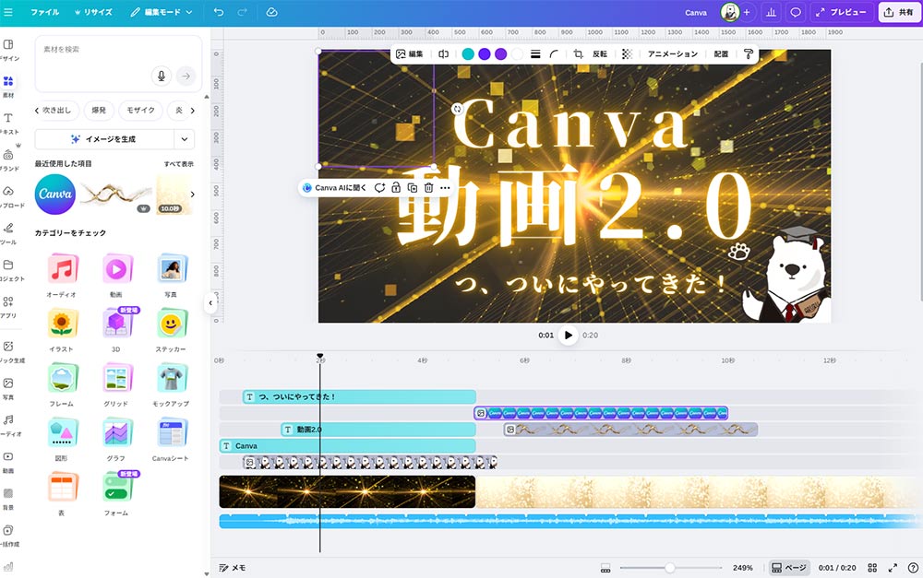Open the アニメーション tab in the toolbar

point(673,54)
